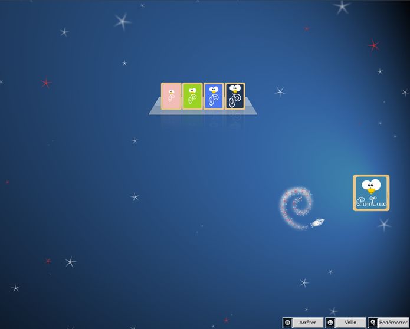410x329 pixels.
Task: Click the small penguin on the pink card
Action: point(171,92)
